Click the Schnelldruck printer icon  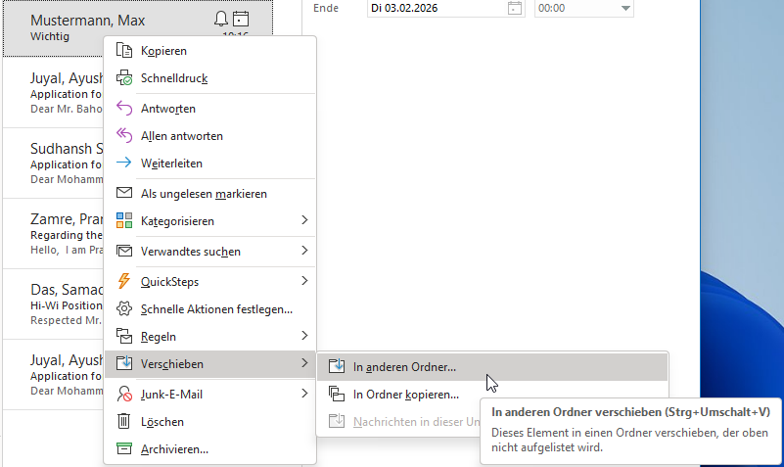click(x=124, y=77)
